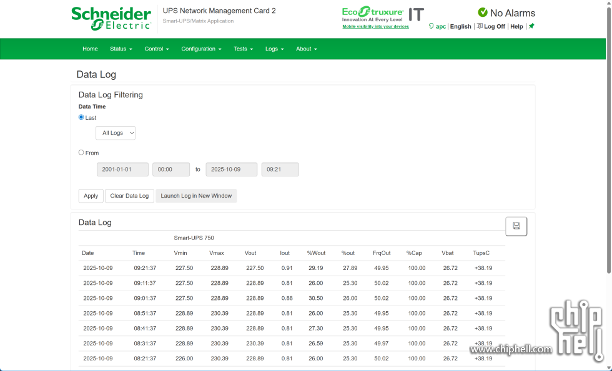Open the Logs menu in navbar
The image size is (612, 371).
(274, 49)
